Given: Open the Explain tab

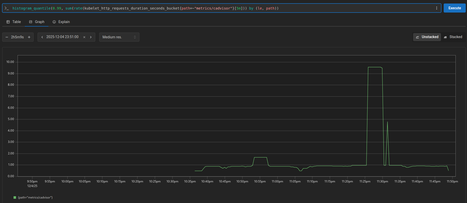Looking at the screenshot, I should [61, 22].
